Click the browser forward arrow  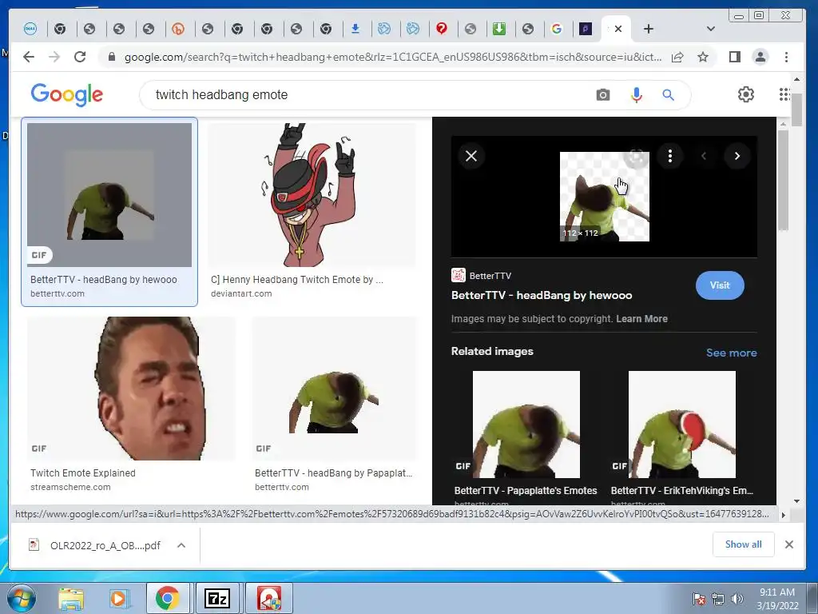point(54,57)
